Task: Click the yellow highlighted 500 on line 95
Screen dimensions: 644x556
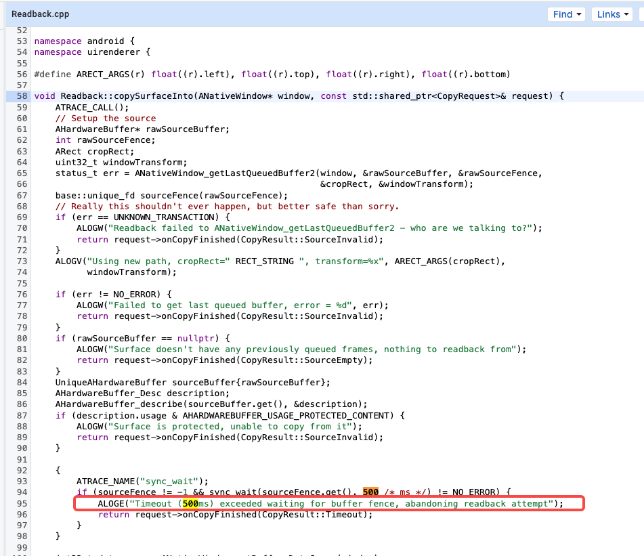Action: [x=190, y=503]
